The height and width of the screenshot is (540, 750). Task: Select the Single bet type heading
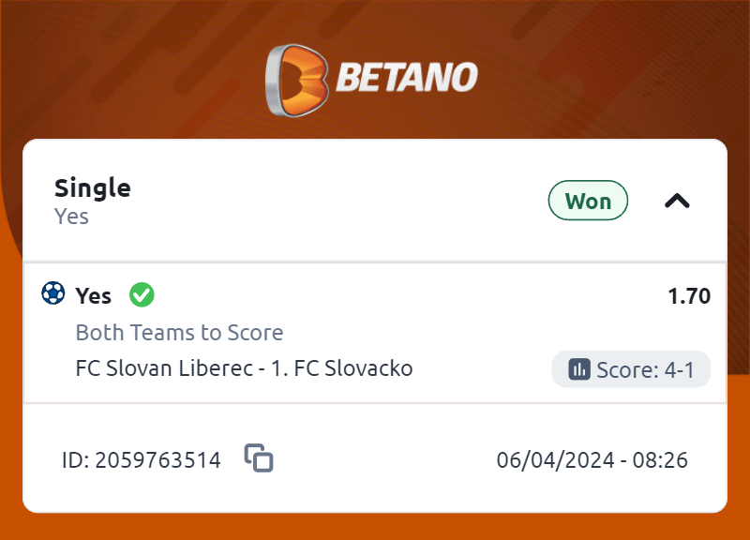point(92,188)
